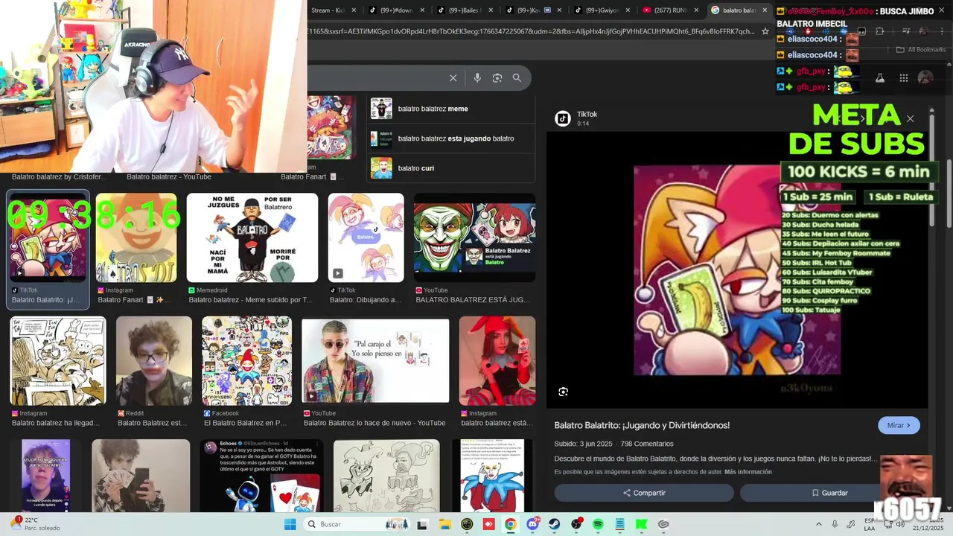Open Chrome from the taskbar
This screenshot has height=536, width=953.
[x=510, y=524]
